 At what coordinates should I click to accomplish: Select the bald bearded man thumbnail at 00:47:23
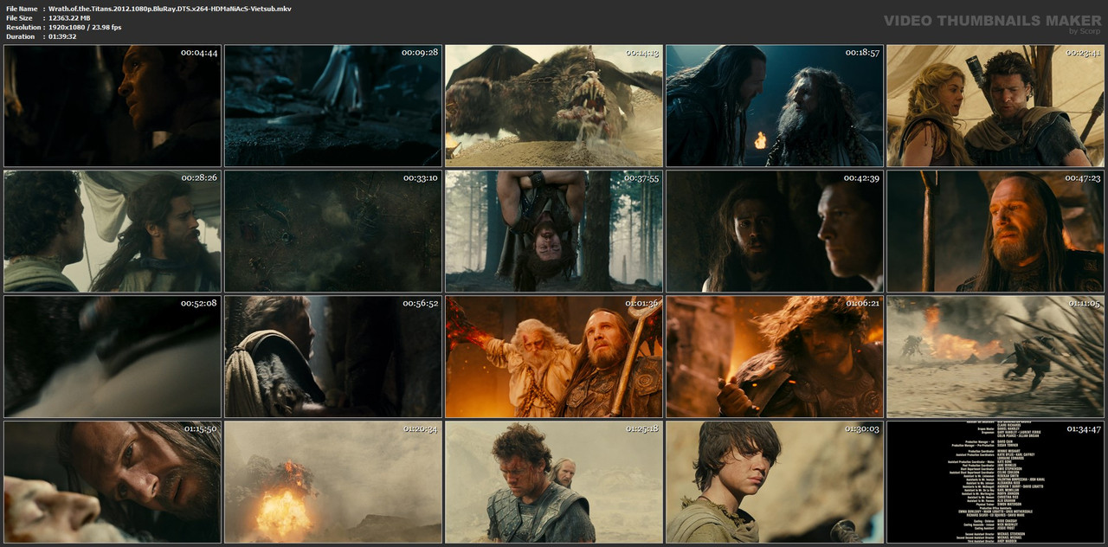(995, 231)
